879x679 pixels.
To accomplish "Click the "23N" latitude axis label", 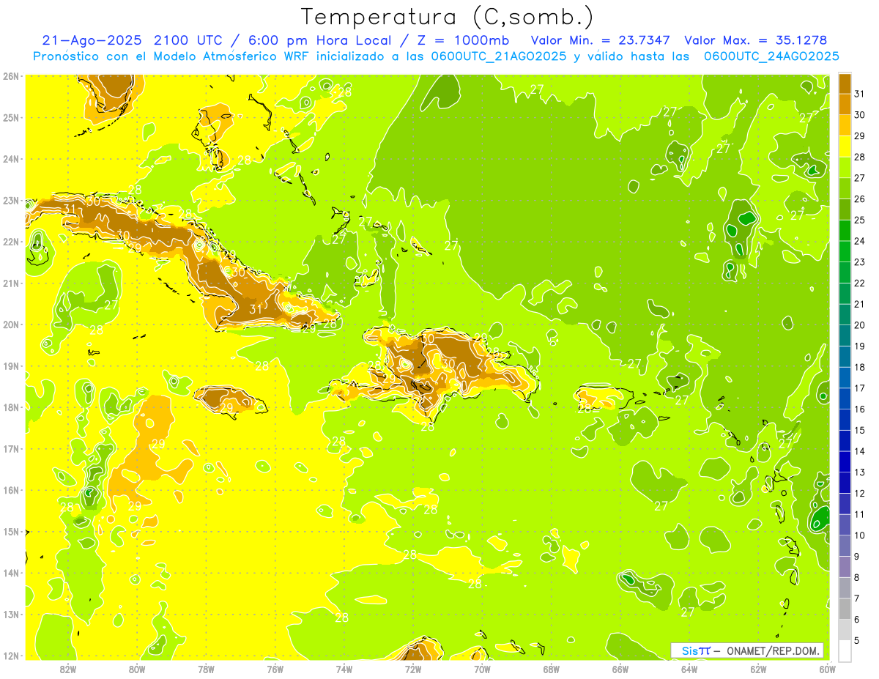I will click(11, 200).
